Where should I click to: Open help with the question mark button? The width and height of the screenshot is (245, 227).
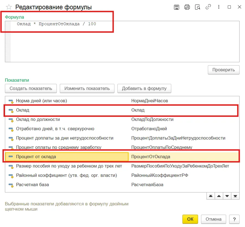[234, 219]
